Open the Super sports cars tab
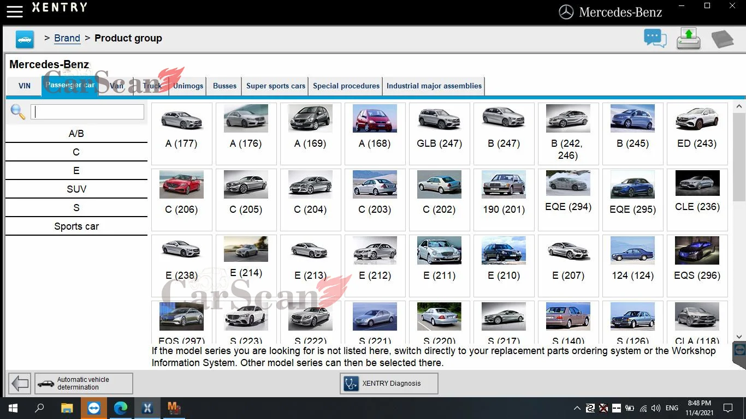Viewport: 746px width, 419px height. tap(276, 86)
